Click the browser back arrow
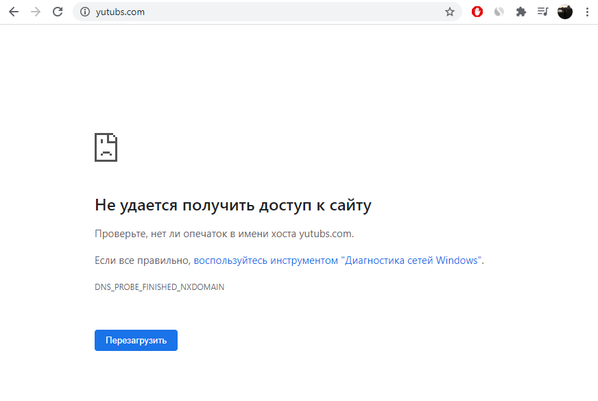The image size is (598, 401). (14, 12)
